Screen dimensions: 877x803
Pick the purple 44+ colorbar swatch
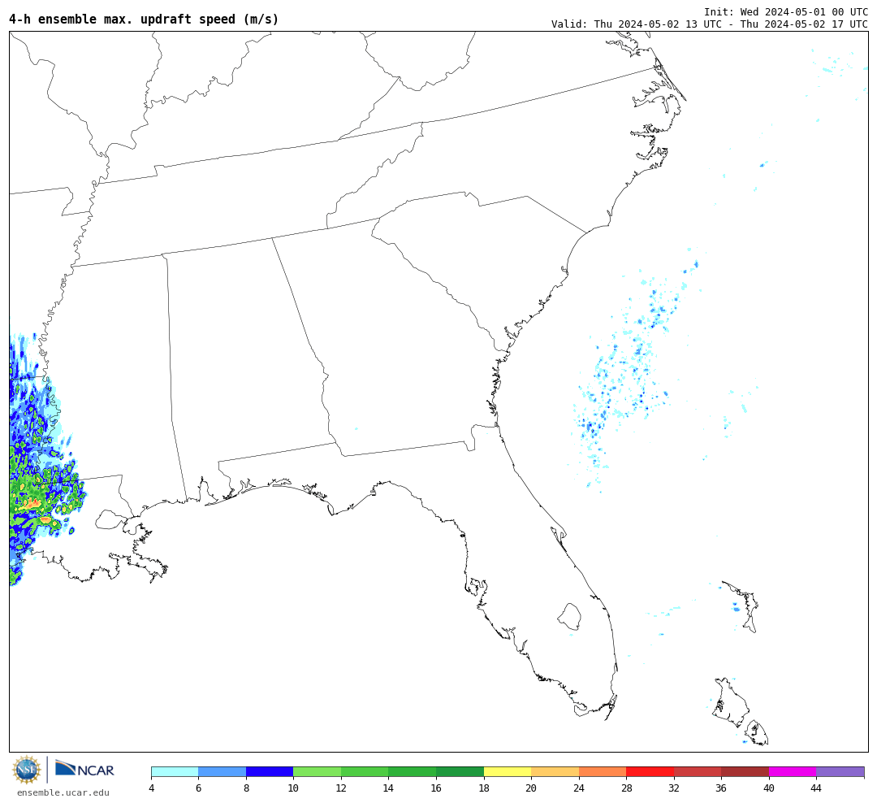(840, 771)
